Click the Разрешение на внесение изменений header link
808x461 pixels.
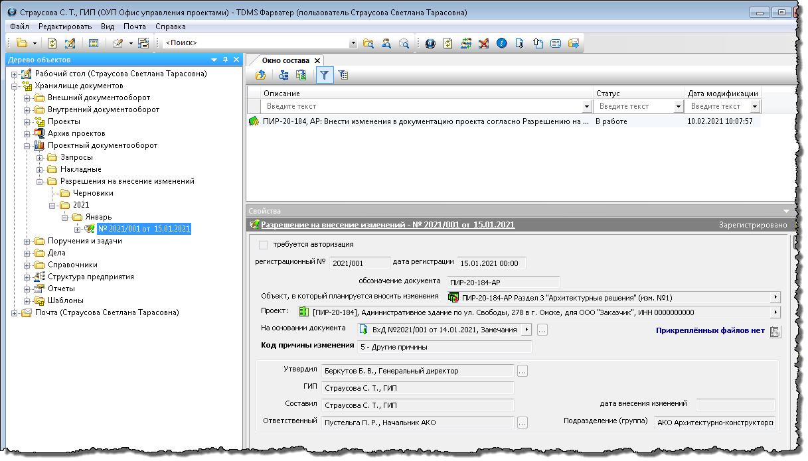pyautogui.click(x=388, y=225)
